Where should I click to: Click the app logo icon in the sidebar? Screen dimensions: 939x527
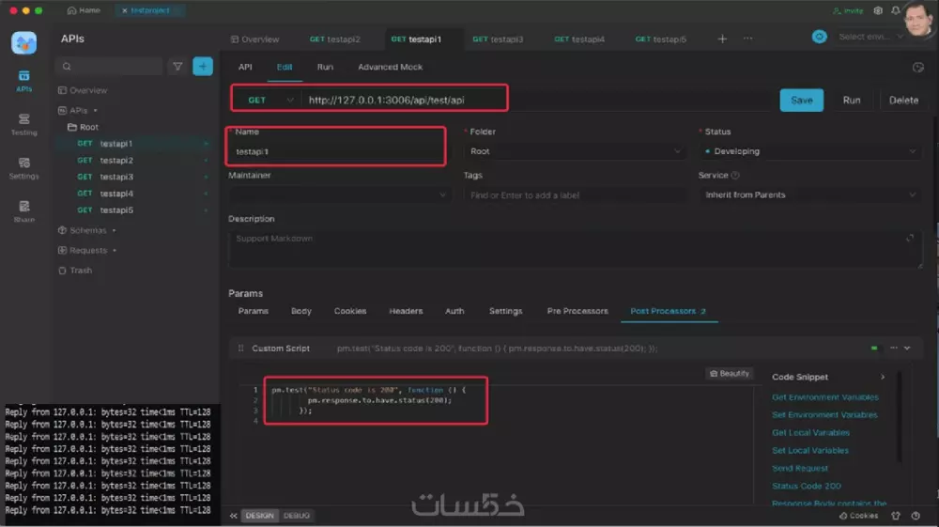tap(24, 42)
